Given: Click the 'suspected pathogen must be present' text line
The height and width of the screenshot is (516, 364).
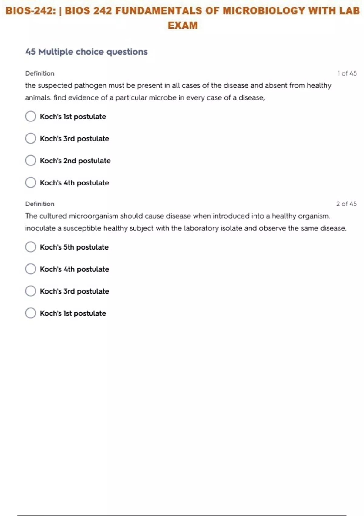Looking at the screenshot, I should click(178, 86).
